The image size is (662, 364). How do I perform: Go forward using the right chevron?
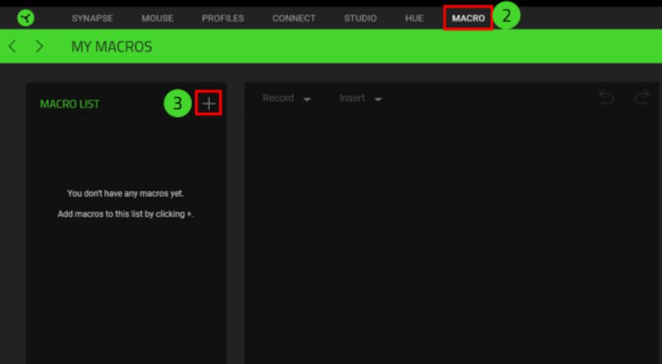click(39, 46)
